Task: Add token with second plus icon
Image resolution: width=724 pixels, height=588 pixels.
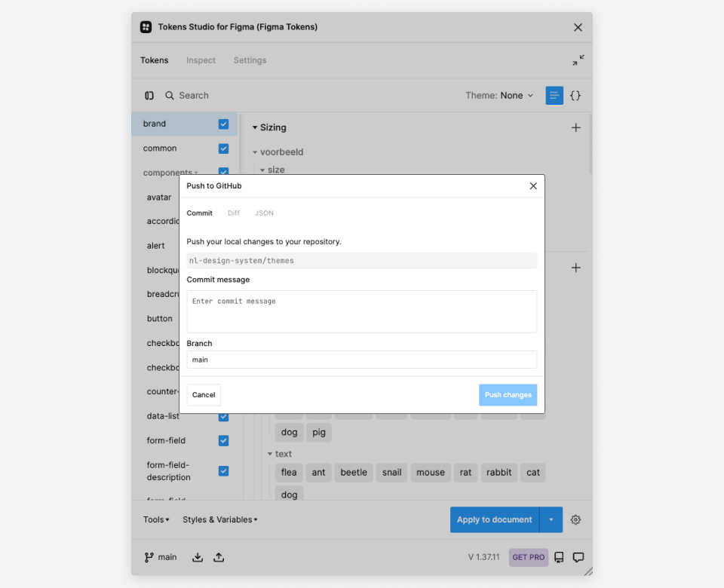Action: [575, 268]
